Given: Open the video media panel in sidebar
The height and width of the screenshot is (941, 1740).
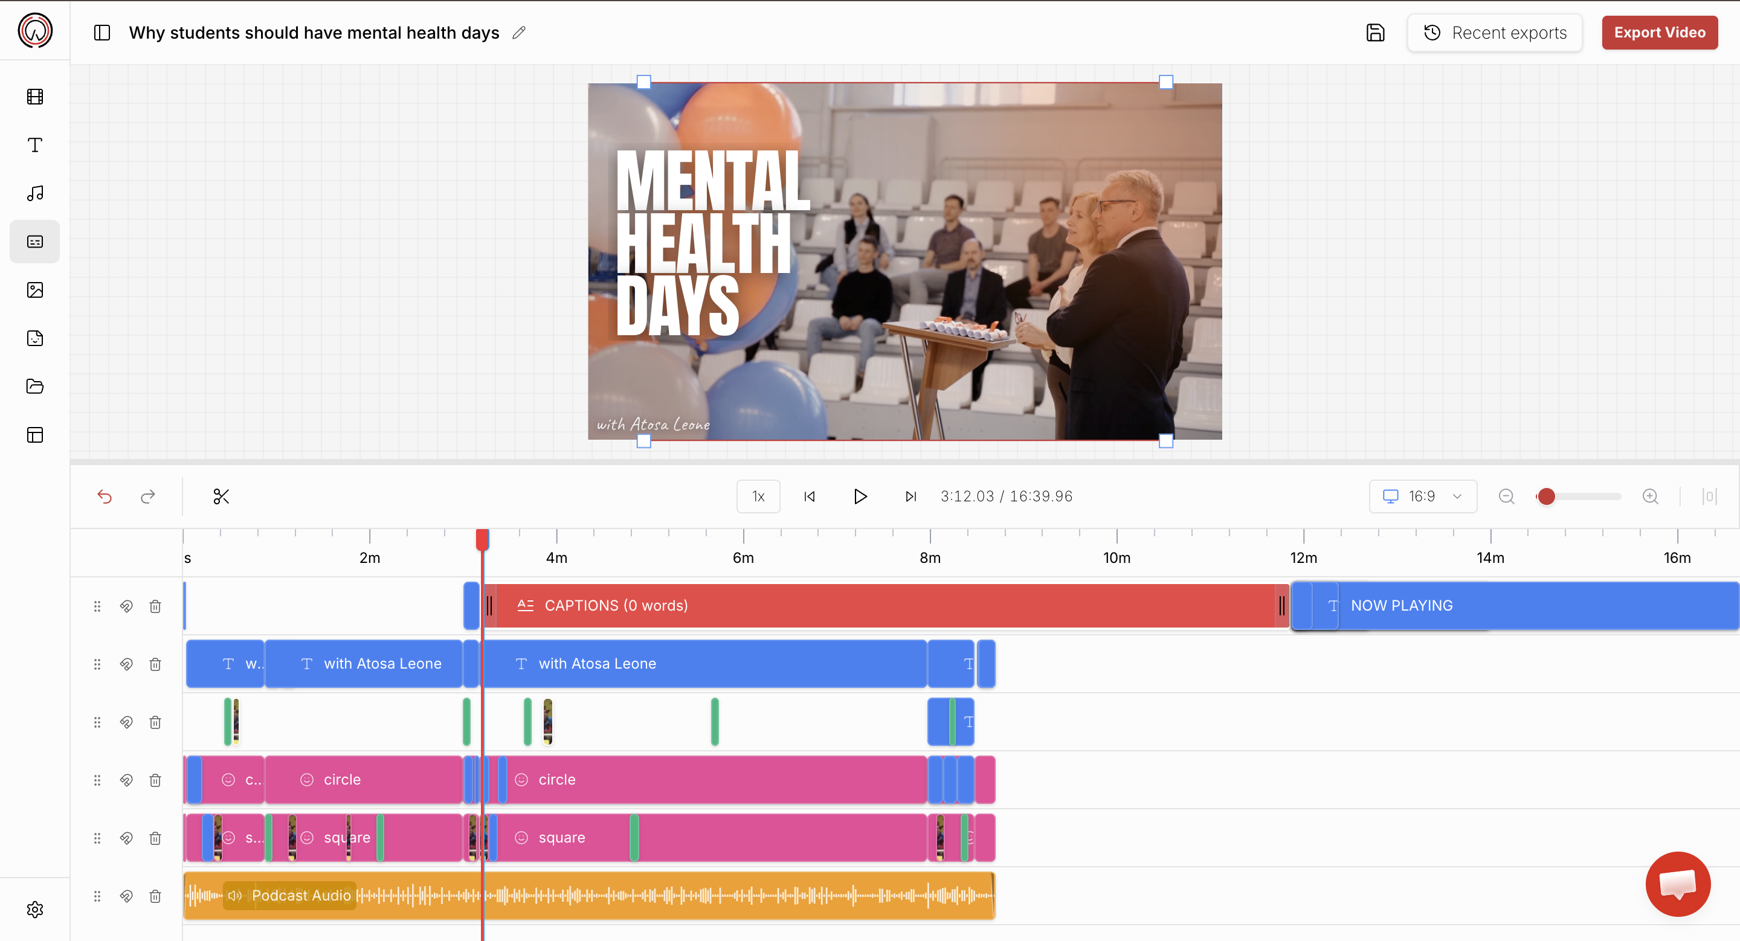Looking at the screenshot, I should click(35, 97).
